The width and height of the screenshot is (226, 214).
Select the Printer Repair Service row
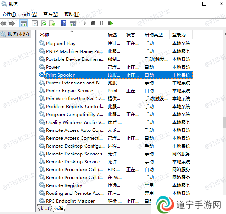[69, 91]
